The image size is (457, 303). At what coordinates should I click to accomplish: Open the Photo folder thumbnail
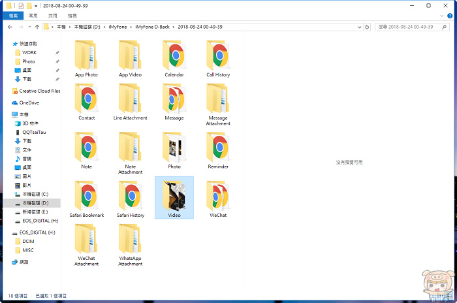[x=174, y=149]
